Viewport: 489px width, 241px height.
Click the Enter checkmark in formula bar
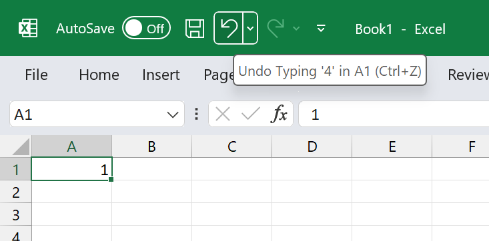coord(251,114)
